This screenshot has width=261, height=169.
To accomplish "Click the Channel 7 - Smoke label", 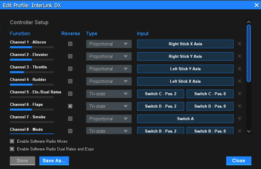I will (x=28, y=117).
